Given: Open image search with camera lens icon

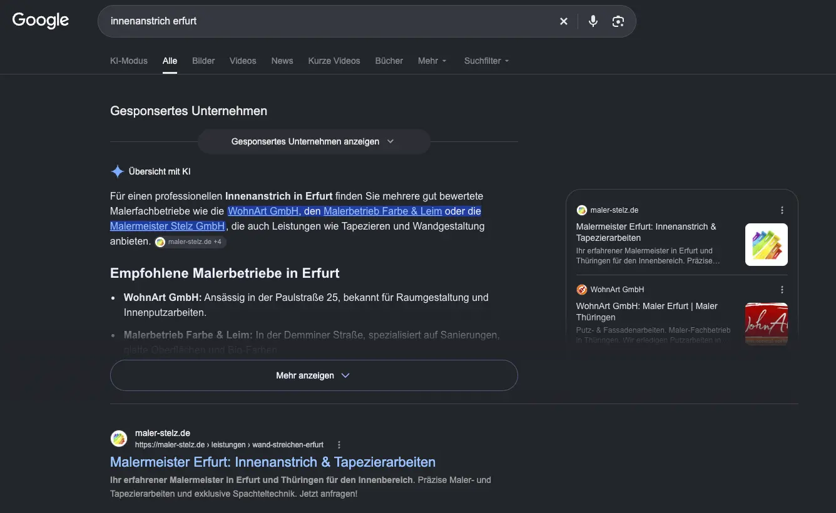Looking at the screenshot, I should (618, 21).
